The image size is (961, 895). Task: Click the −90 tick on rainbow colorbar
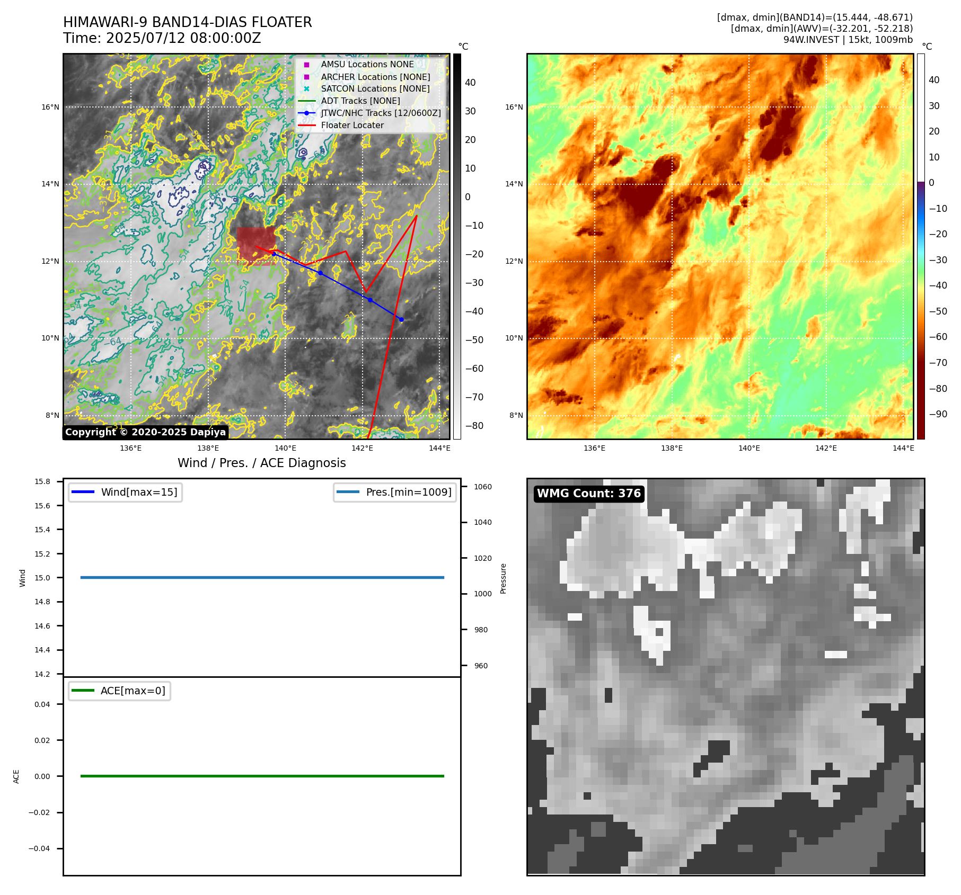938,414
